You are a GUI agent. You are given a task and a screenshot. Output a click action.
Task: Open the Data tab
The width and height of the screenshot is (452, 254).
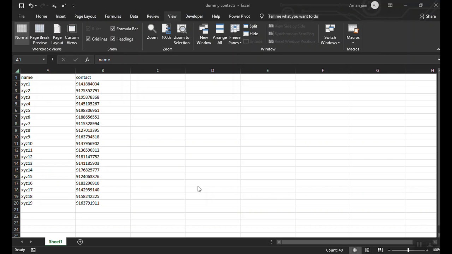pos(134,16)
